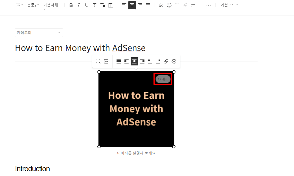Open the 본문2 paragraph style dropdown
This screenshot has width=294, height=176.
(32, 5)
